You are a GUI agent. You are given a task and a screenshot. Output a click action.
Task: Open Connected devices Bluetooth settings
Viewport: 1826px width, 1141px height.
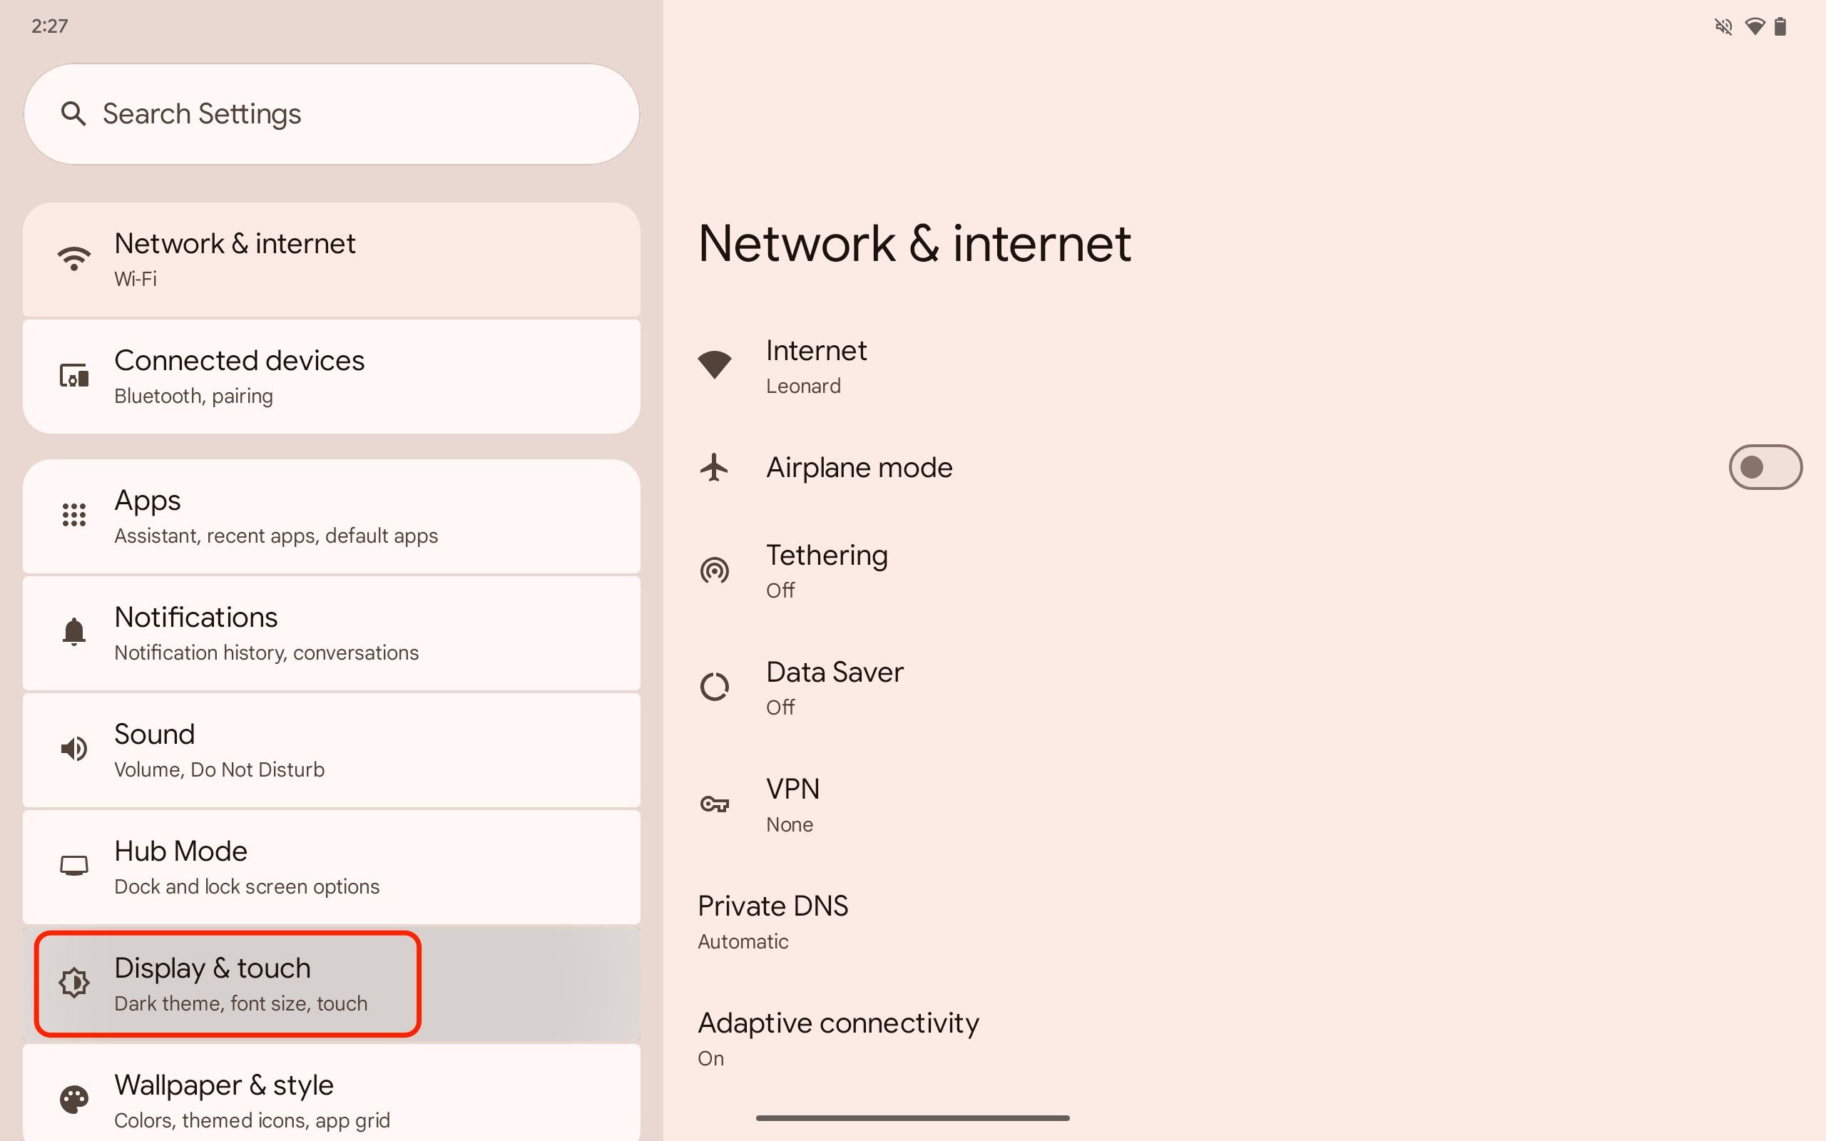332,374
